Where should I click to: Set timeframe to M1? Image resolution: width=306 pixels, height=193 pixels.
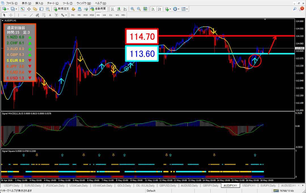(x=73, y=15)
